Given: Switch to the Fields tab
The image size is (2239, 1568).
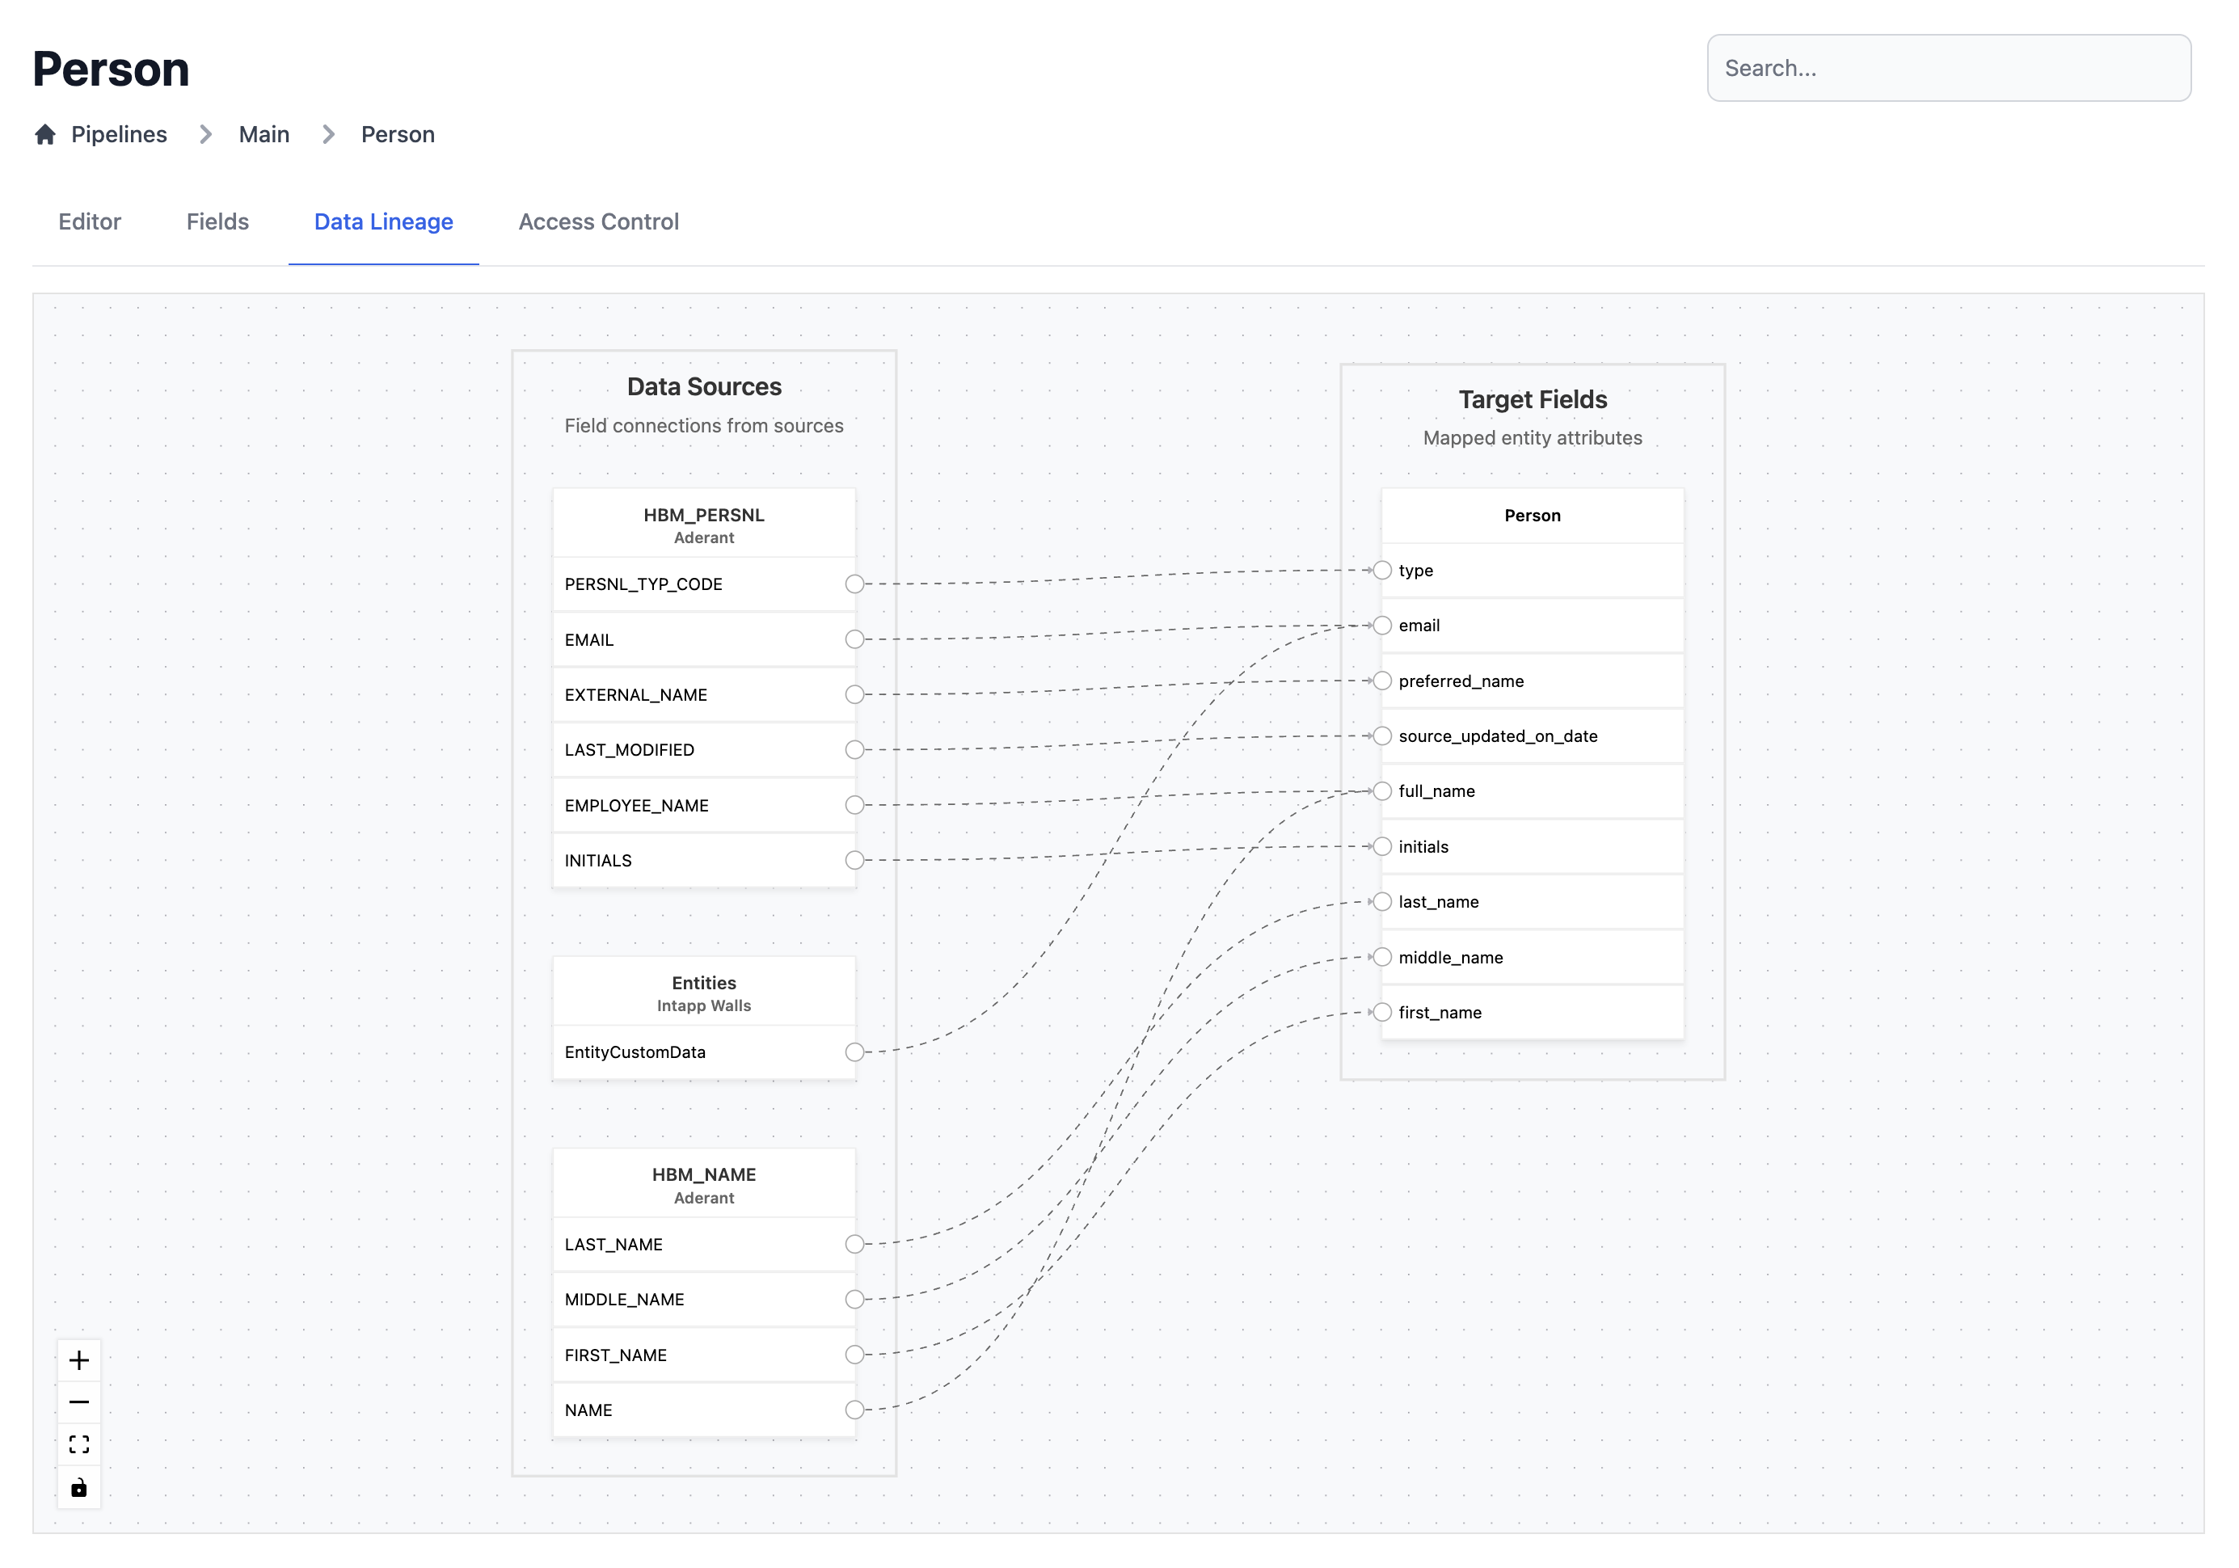Looking at the screenshot, I should [217, 221].
